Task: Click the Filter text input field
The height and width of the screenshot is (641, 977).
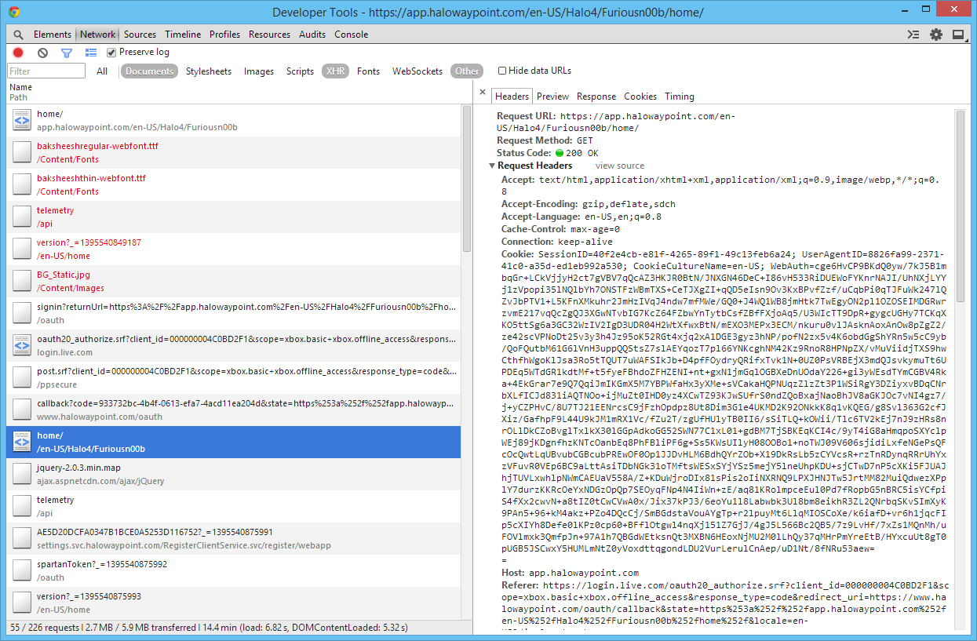Action: click(x=46, y=71)
